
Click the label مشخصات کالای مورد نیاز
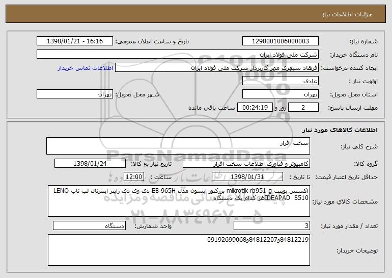pos(345,201)
